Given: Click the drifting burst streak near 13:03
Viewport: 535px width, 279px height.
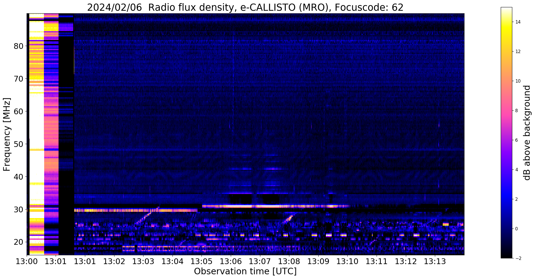Looking at the screenshot, I should [147, 215].
